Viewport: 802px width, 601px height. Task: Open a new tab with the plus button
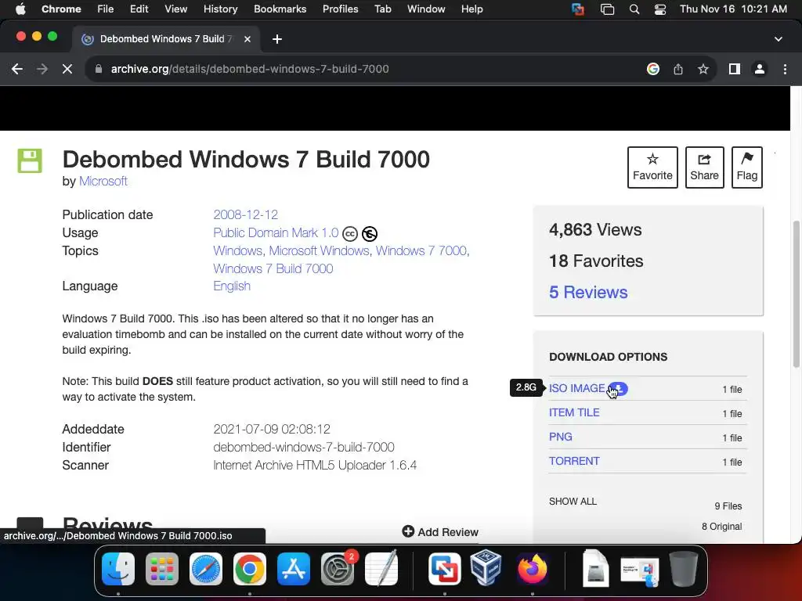tap(276, 39)
